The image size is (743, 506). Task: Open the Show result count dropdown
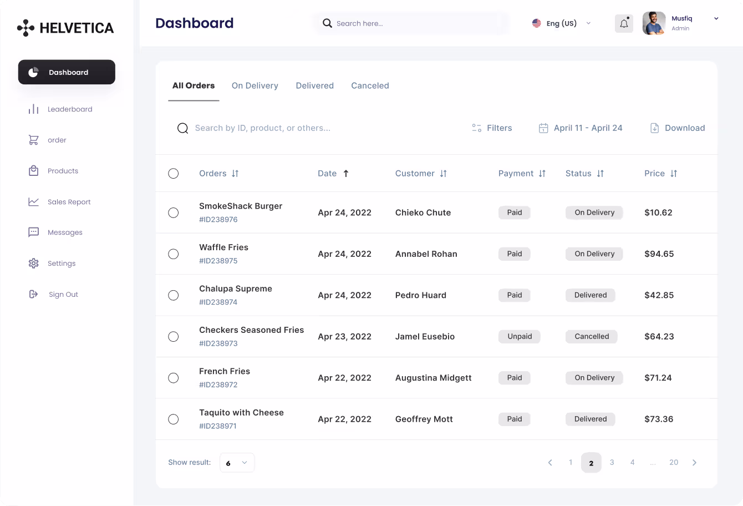237,463
